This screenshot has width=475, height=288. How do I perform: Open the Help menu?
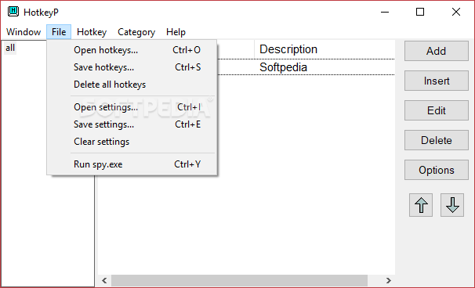(x=176, y=32)
